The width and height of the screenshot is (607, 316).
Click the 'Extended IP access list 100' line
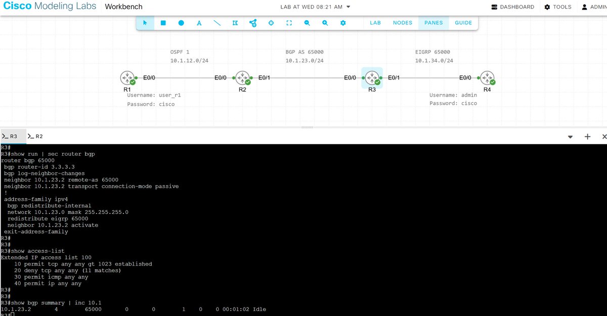click(46, 257)
